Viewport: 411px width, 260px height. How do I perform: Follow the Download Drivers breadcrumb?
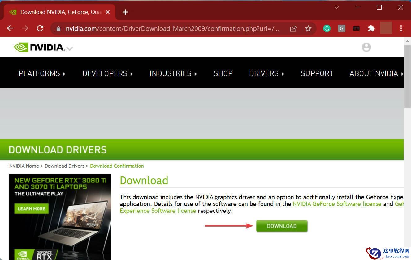point(64,166)
